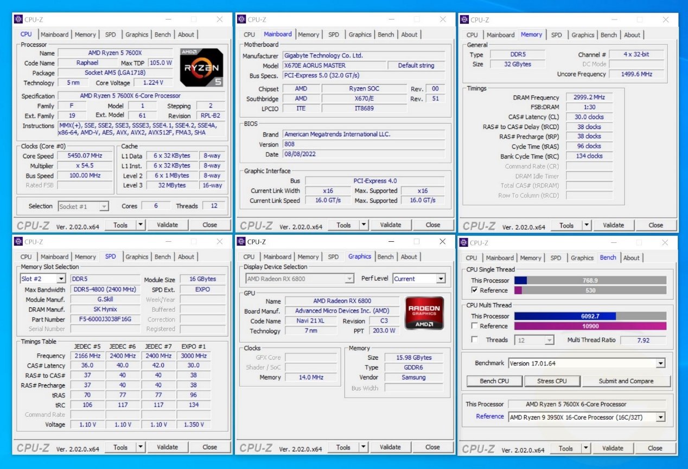688x469 pixels.
Task: Open the Tools dropdown arrow in the Bench-tab window
Action: 586,448
